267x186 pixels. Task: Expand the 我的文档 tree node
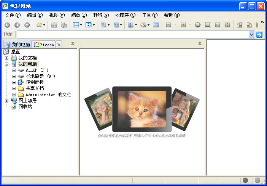click(x=6, y=58)
